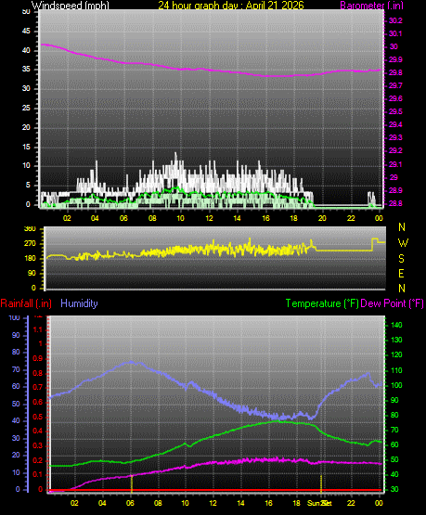Click the 30.2 barometer scale value
This screenshot has width=426, height=515.
395,20
